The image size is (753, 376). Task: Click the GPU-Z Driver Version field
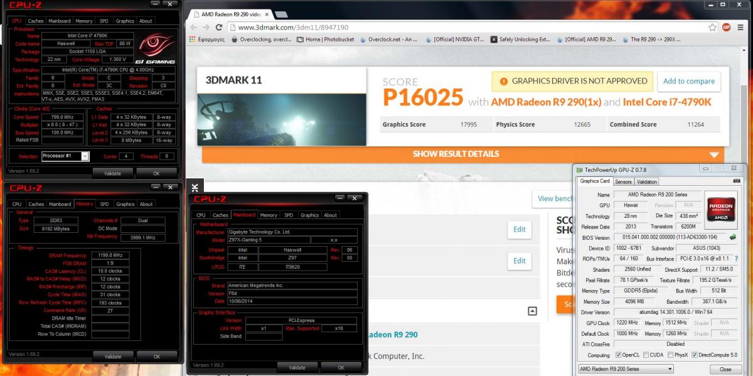[x=675, y=312]
